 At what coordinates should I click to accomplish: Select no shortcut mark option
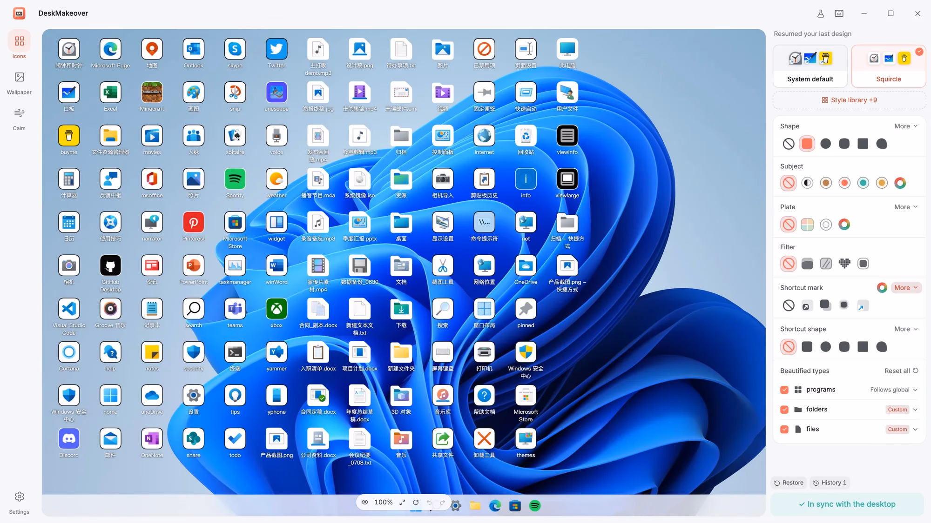coord(789,305)
